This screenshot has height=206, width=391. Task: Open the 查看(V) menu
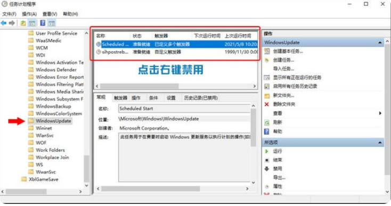tap(50, 14)
